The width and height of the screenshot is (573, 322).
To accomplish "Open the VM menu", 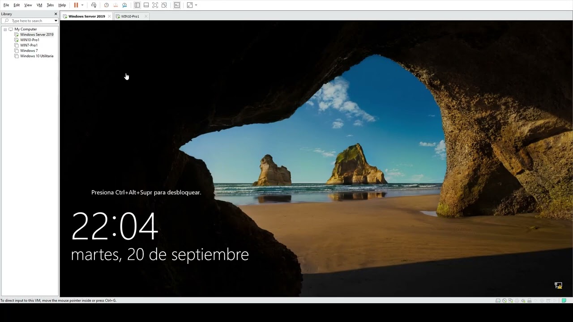I will pyautogui.click(x=39, y=5).
